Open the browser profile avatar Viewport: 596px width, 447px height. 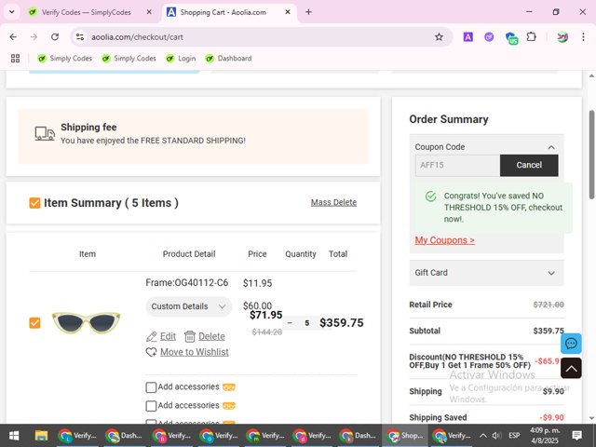tap(562, 37)
